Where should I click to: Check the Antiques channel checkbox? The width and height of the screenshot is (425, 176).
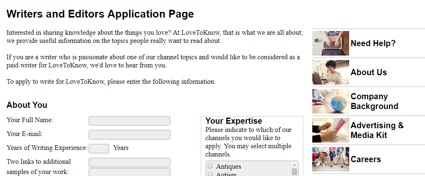coord(210,166)
